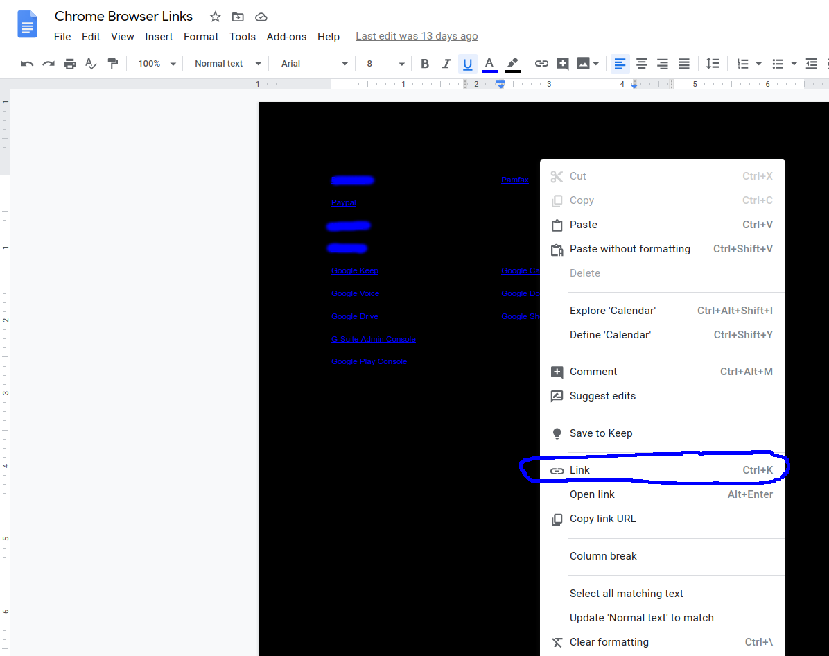This screenshot has width=829, height=656.
Task: Choose Define 'Calendar' menu entry
Action: (663, 335)
